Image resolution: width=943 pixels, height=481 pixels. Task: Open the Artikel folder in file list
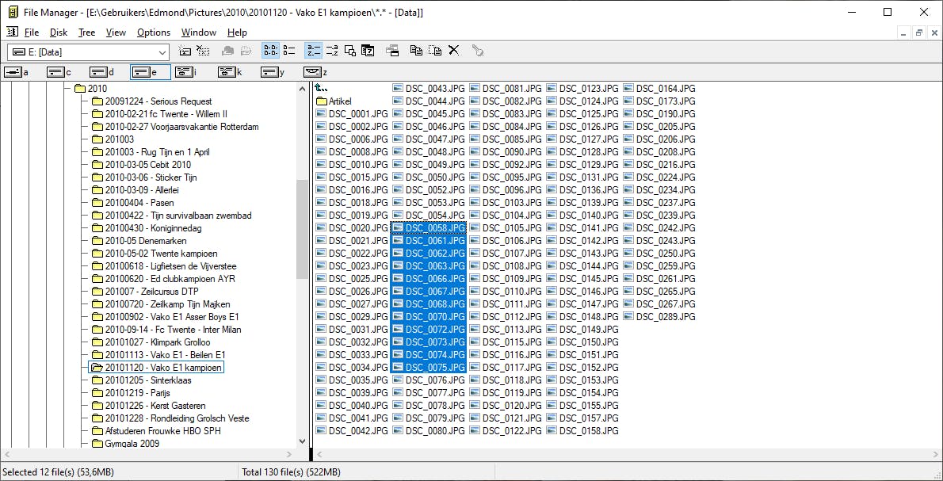point(334,101)
